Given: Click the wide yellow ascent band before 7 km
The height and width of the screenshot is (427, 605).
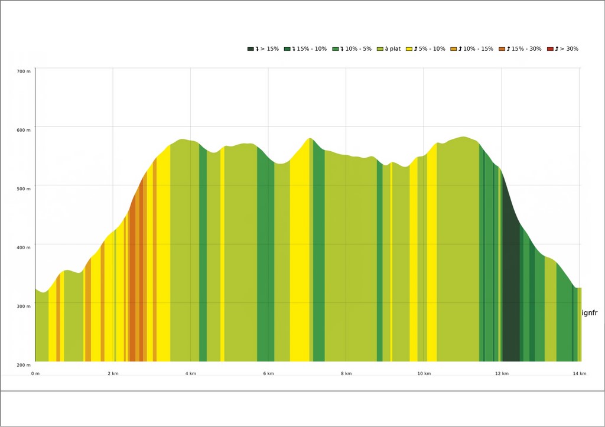Looking at the screenshot, I should 299,266.
